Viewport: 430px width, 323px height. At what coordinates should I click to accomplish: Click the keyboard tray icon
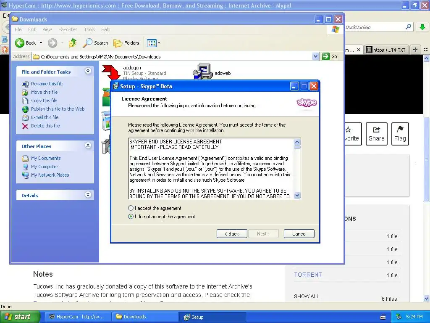click(383, 317)
